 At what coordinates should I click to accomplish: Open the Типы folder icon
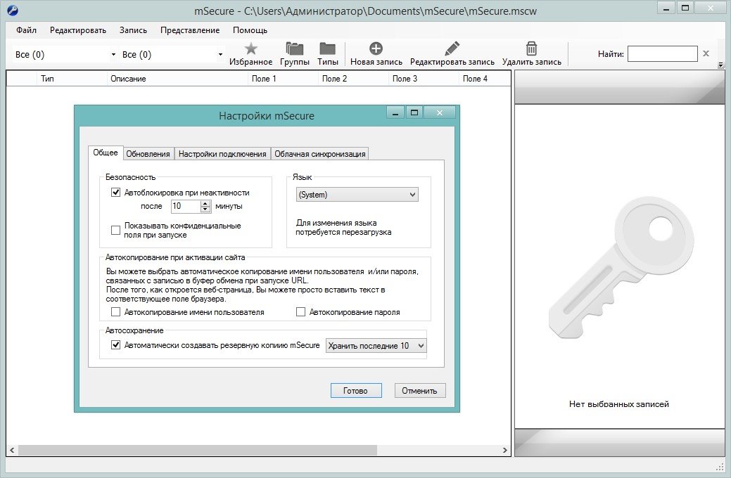point(328,49)
